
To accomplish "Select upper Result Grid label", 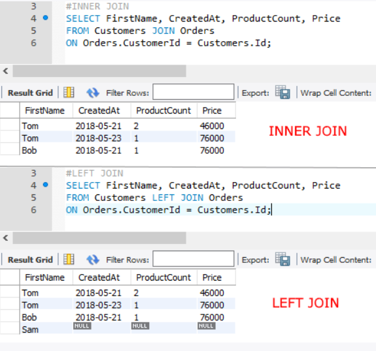I will pos(30,93).
